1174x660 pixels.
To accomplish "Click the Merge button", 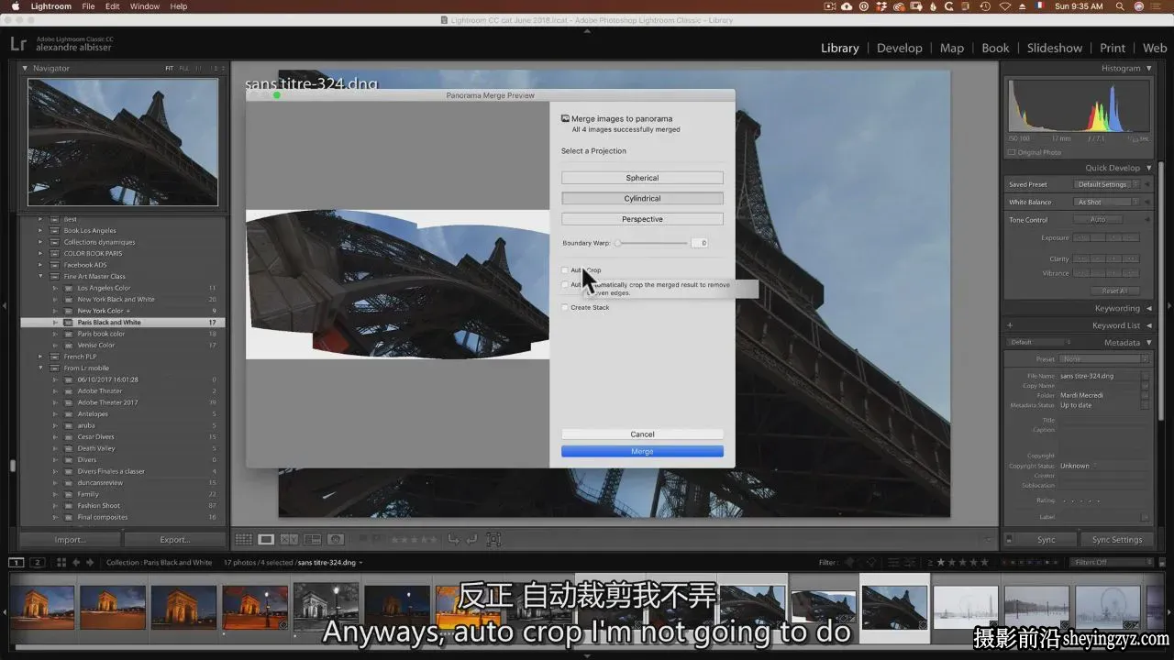I will [x=642, y=451].
